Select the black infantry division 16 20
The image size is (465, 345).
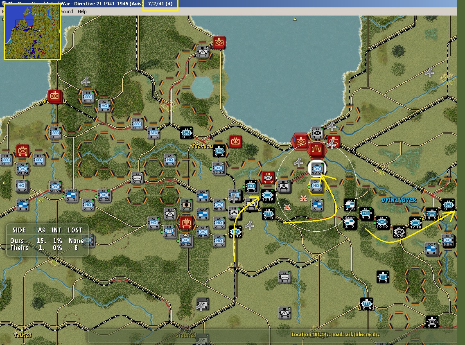coord(399,231)
